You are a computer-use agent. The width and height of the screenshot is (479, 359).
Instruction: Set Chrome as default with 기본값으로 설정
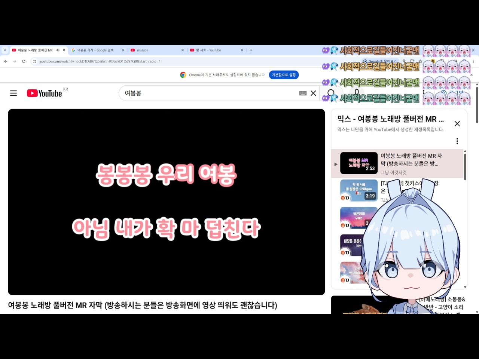pos(284,75)
